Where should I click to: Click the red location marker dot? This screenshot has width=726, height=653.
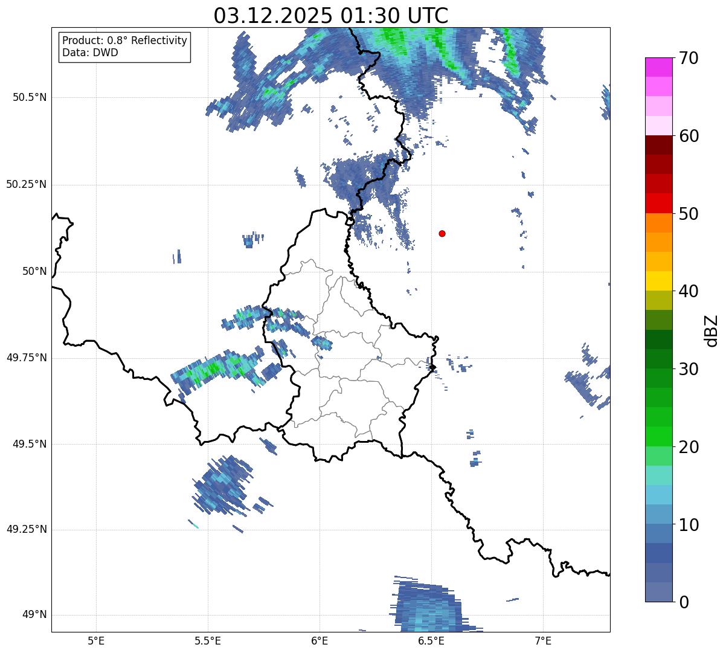coord(442,233)
